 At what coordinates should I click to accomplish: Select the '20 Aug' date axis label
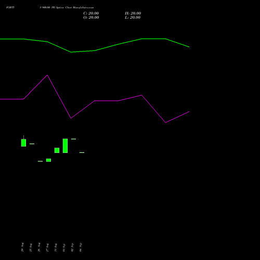pos(22,247)
